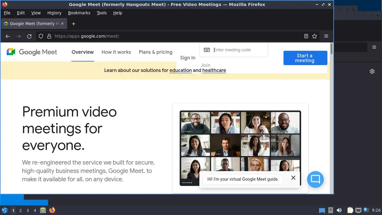Go to How it works tab
The height and width of the screenshot is (215, 382).
point(116,52)
